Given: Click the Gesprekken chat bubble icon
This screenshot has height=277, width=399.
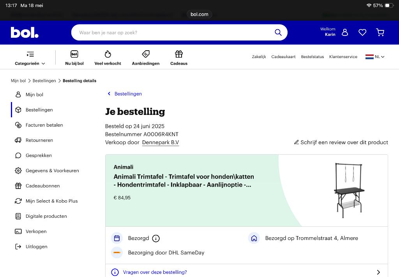Looking at the screenshot, I should 18,155.
